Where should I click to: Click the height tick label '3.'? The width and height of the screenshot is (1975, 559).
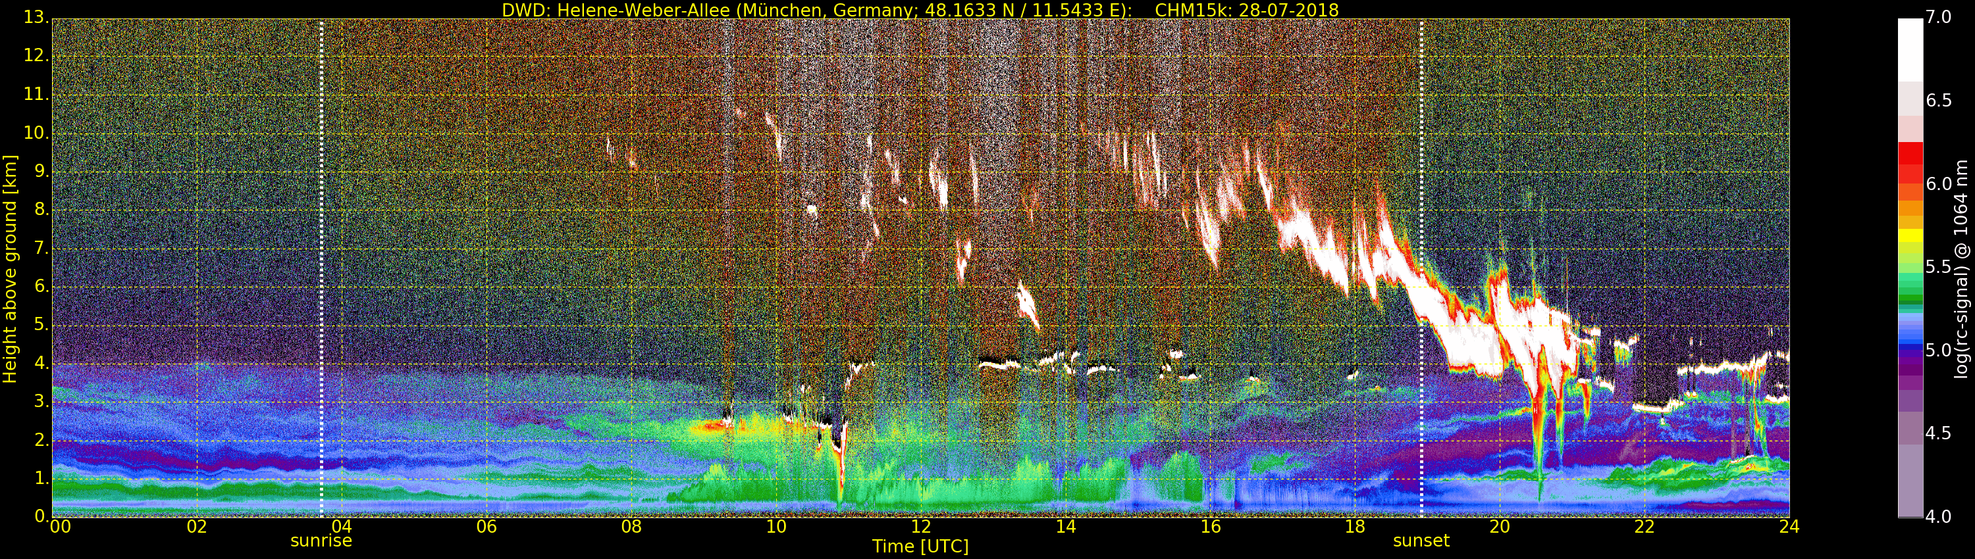click(41, 401)
